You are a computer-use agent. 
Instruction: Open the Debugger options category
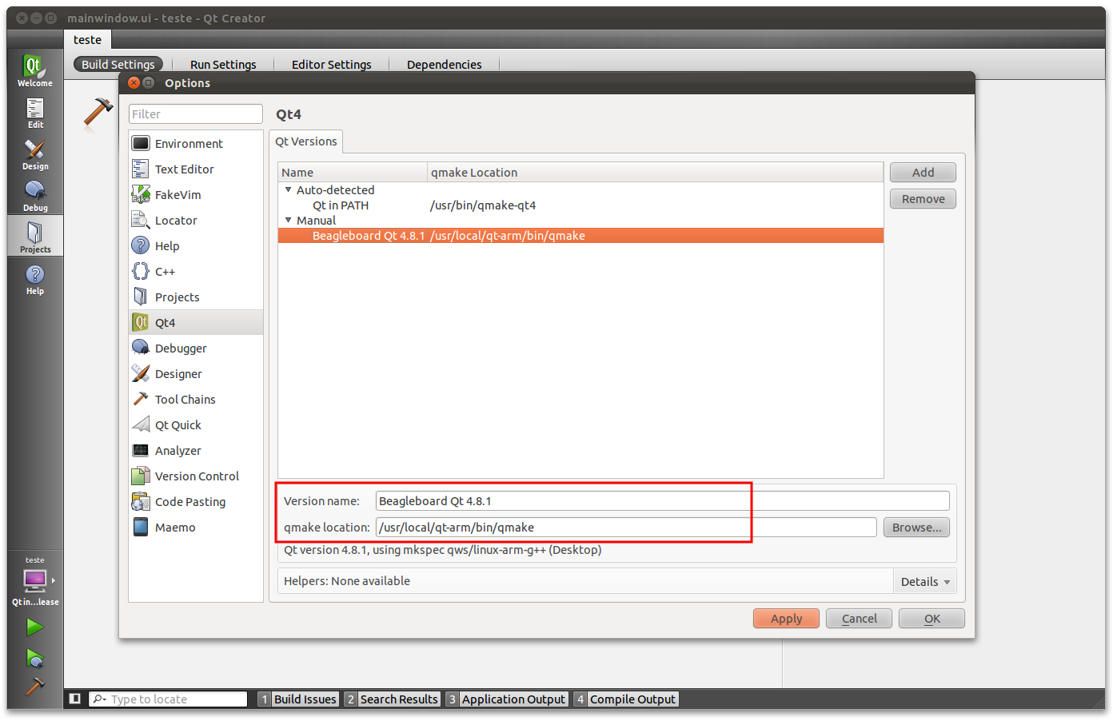181,349
